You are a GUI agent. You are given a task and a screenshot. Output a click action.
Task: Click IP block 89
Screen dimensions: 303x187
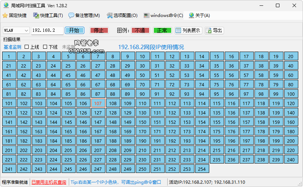(128, 94)
